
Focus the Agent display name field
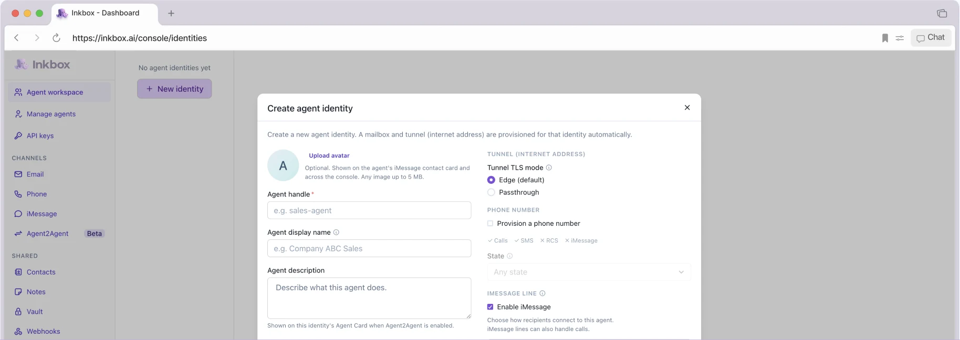click(369, 248)
